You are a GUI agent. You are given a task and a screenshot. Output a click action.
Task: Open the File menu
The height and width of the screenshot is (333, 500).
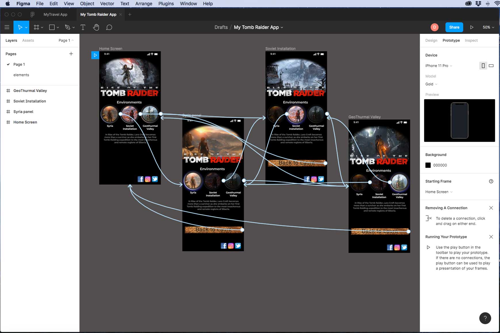pyautogui.click(x=40, y=3)
